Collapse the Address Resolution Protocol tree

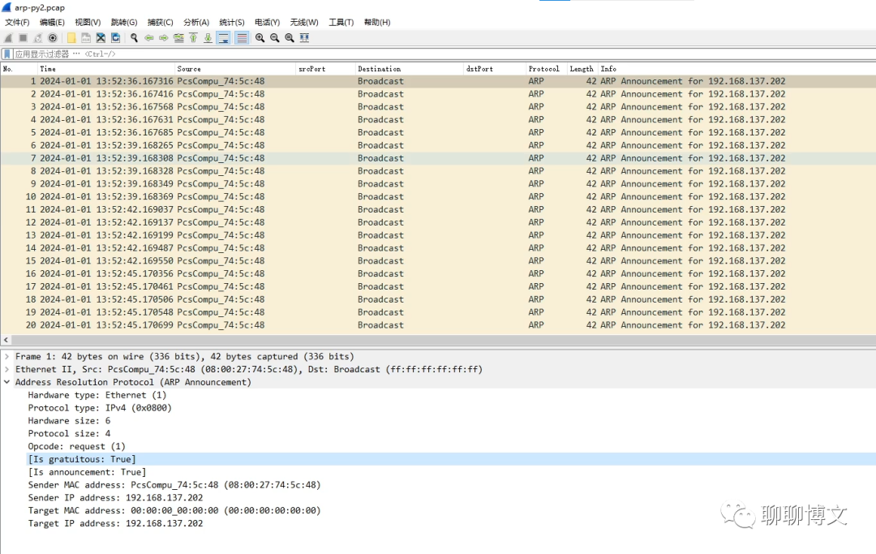point(6,382)
